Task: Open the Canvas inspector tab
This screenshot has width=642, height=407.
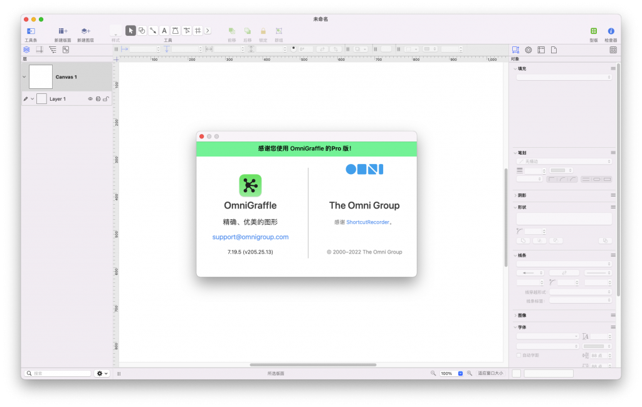Action: tap(541, 49)
